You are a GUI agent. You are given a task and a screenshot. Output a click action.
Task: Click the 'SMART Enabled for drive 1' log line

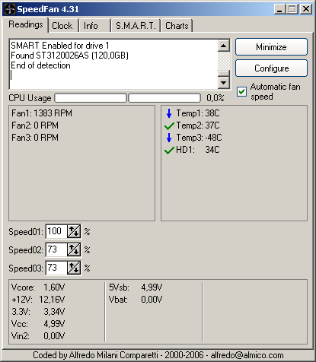tap(60, 46)
